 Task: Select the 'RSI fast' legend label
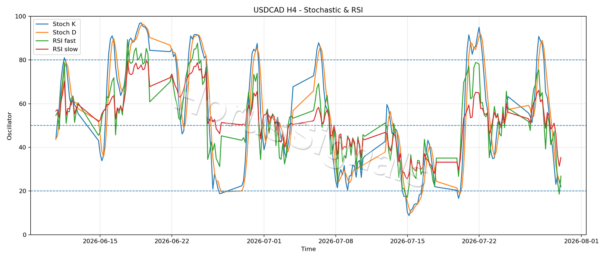pyautogui.click(x=64, y=41)
